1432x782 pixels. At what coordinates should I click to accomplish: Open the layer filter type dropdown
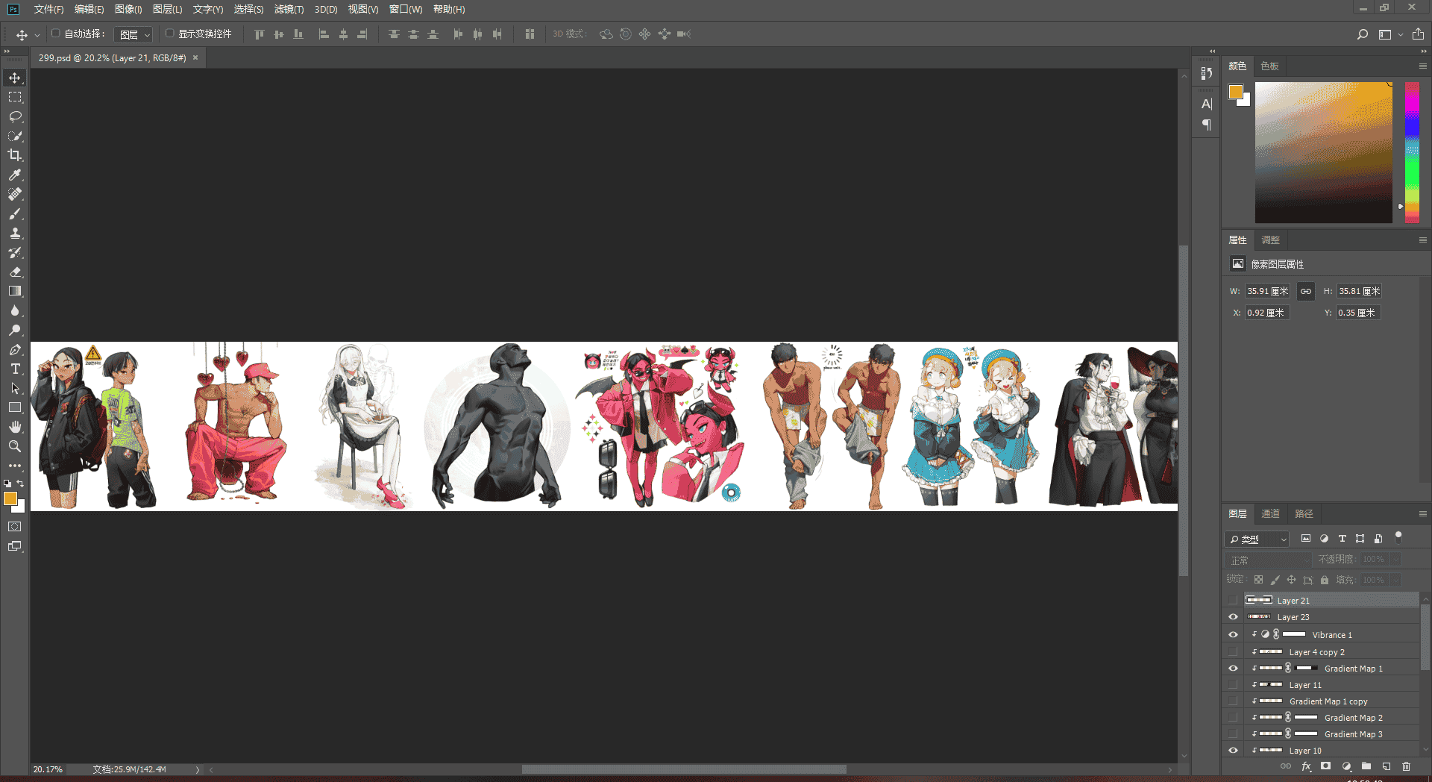[1257, 539]
